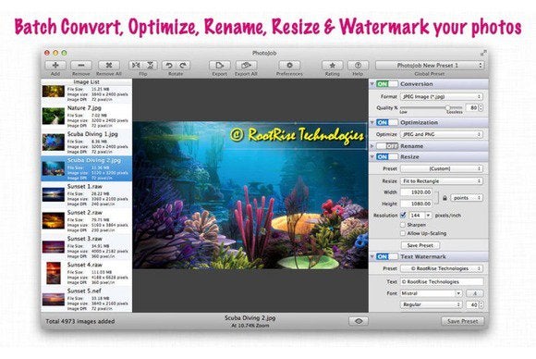The width and height of the screenshot is (536, 359).
Task: Click the Quality percent slider handle
Action: click(x=447, y=107)
